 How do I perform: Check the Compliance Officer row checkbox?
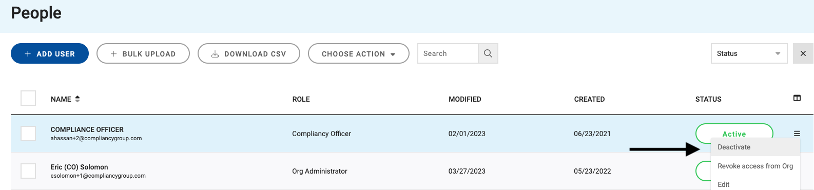click(x=28, y=134)
